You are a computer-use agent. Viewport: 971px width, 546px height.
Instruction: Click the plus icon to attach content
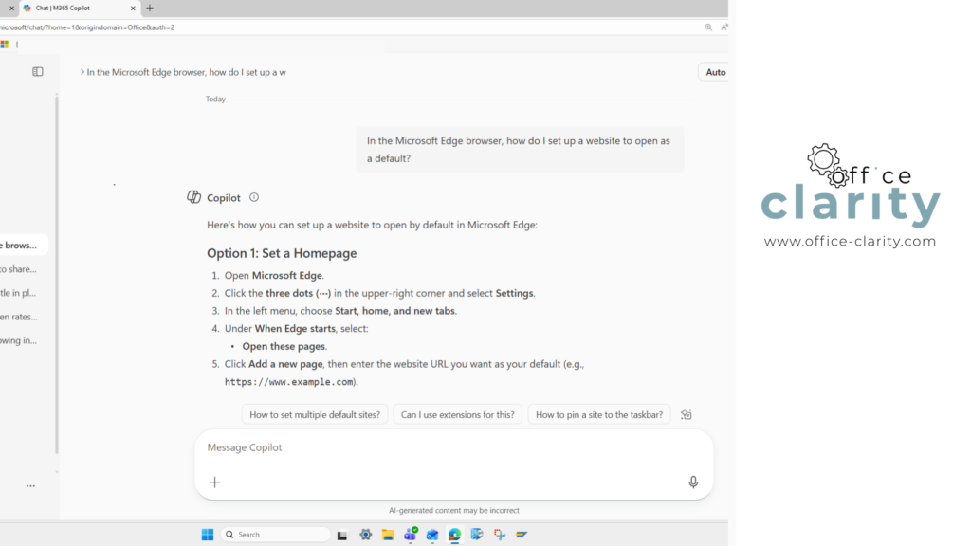pyautogui.click(x=215, y=482)
